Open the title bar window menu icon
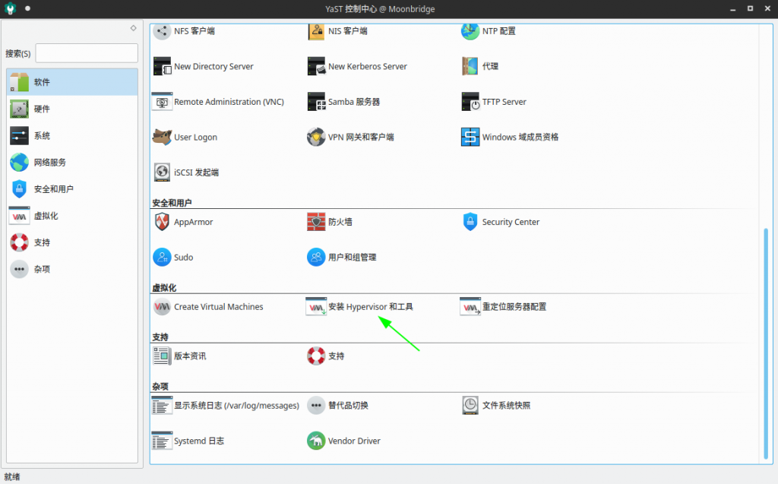778x484 pixels. click(x=9, y=8)
